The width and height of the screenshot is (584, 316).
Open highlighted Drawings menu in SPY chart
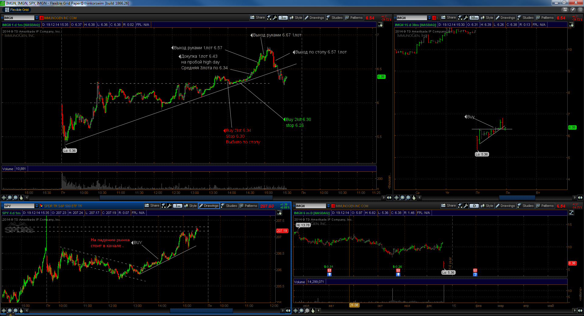click(209, 206)
